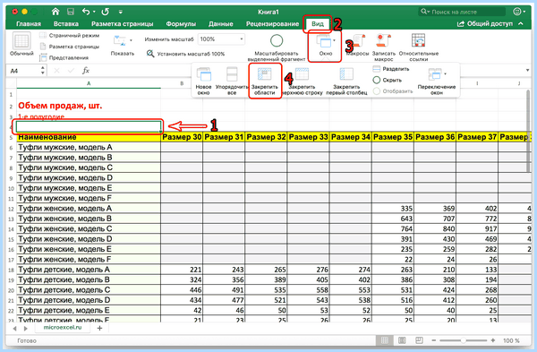Click the Размер 35 header cell

click(393, 137)
